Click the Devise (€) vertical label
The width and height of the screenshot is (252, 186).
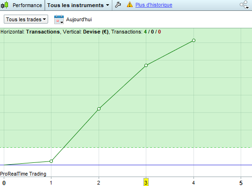[x=96, y=32]
